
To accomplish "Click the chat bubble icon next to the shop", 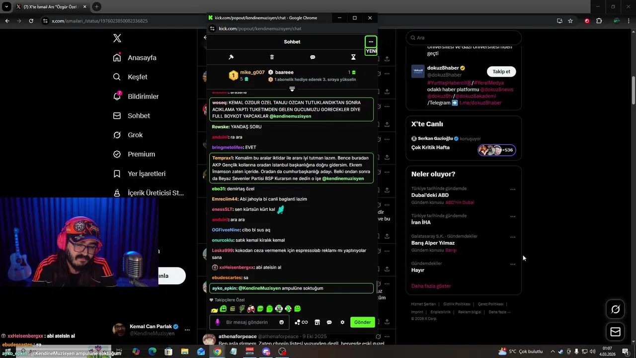I will (x=329, y=322).
